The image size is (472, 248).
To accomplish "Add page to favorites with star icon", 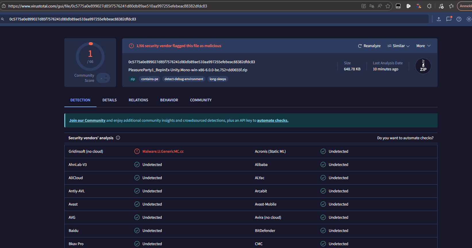I will (x=388, y=6).
